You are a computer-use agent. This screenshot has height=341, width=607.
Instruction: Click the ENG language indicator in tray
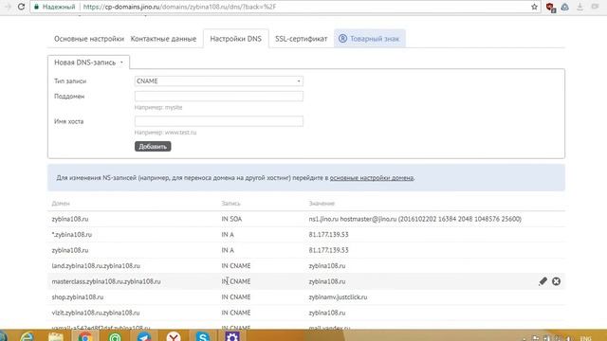585,338
